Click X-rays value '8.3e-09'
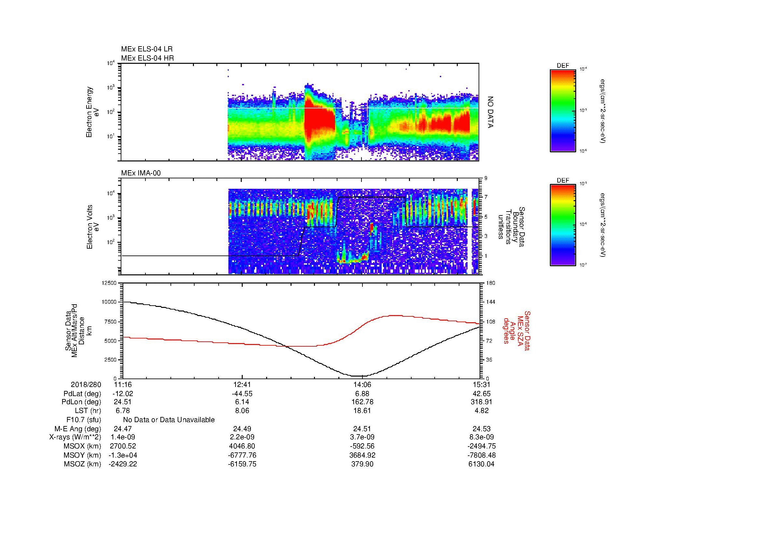The height and width of the screenshot is (538, 761). [x=482, y=437]
